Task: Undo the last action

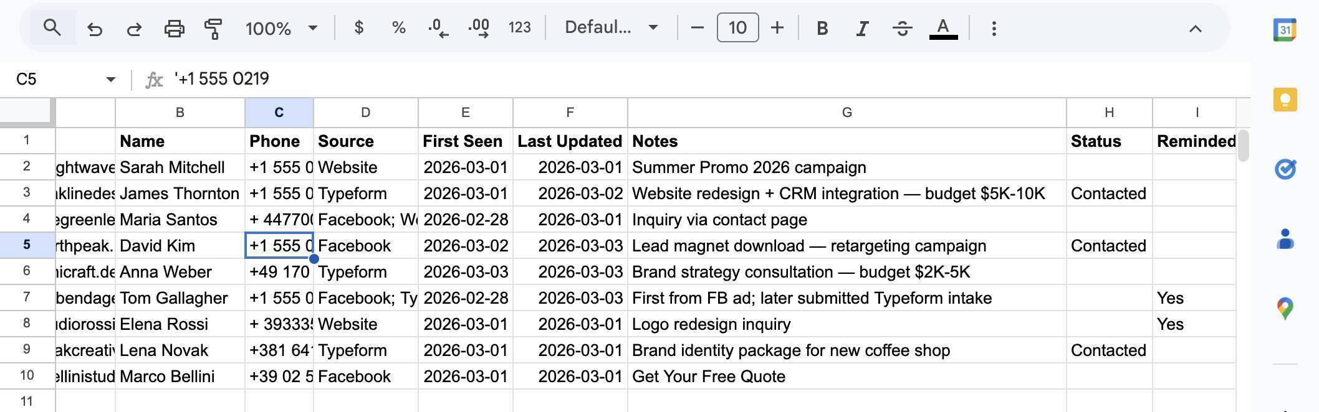Action: pos(94,28)
